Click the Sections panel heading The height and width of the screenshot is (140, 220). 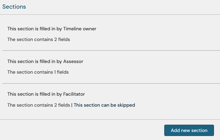click(x=14, y=7)
